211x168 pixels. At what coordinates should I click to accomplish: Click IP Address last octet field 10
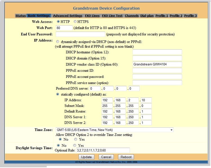(146, 100)
